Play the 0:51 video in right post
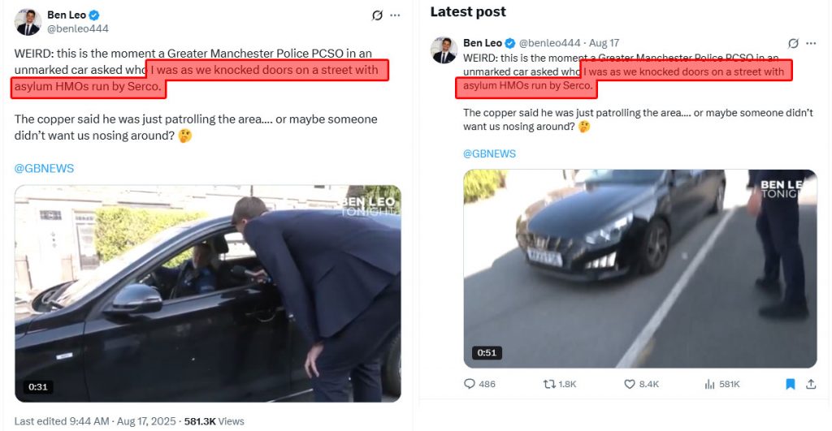 (639, 269)
